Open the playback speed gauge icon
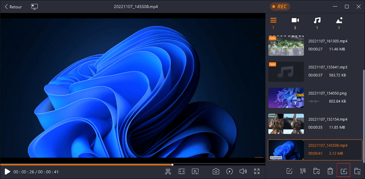 (230, 172)
